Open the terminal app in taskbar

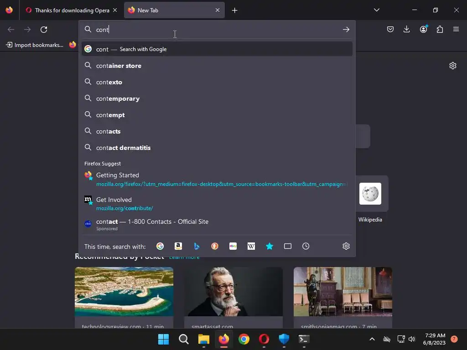(x=304, y=339)
